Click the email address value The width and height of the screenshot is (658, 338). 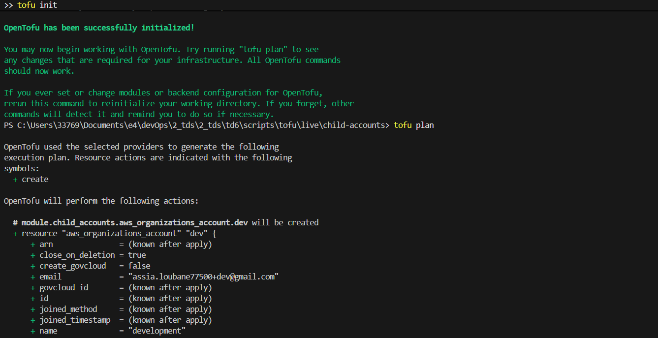click(203, 277)
